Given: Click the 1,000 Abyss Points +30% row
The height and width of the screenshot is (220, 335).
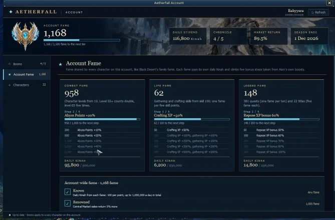Looking at the screenshot, I should click(102, 141).
